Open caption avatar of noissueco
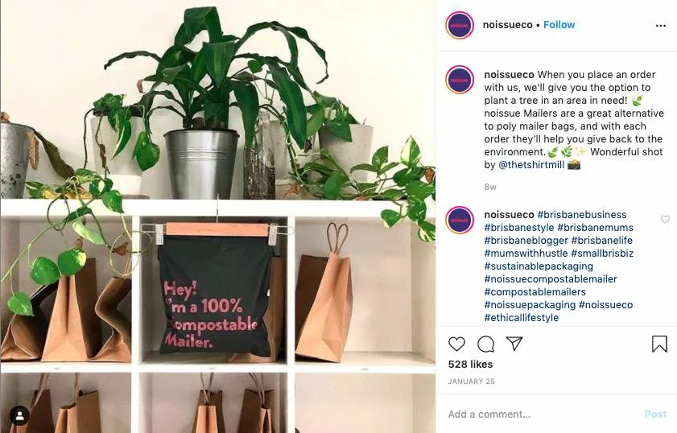The height and width of the screenshot is (433, 677). coord(460,80)
